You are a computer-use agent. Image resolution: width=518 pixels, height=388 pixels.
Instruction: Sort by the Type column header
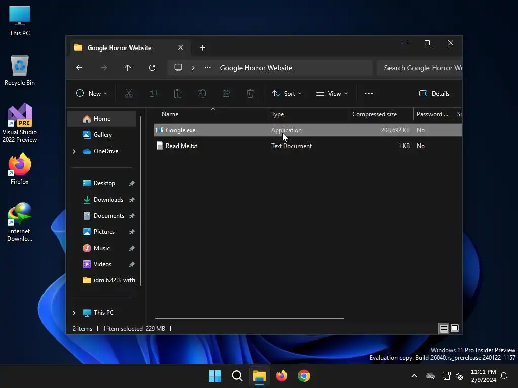[308, 114]
